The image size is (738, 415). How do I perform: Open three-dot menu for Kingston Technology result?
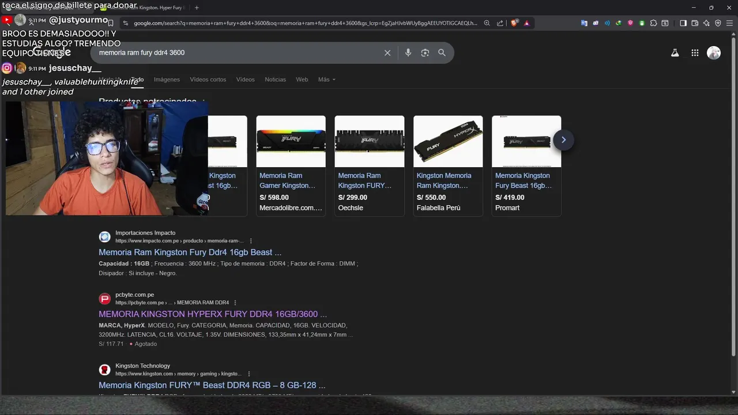(x=248, y=373)
